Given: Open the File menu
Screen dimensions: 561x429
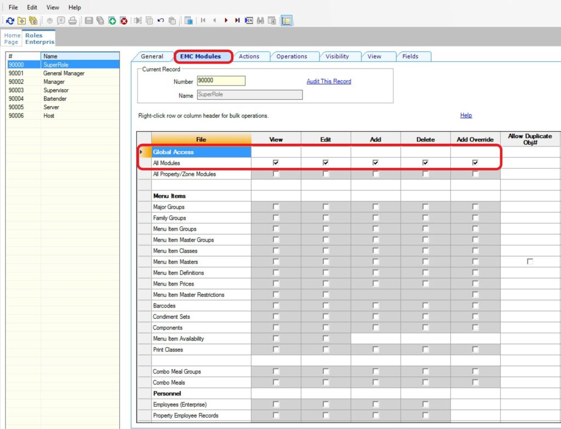Looking at the screenshot, I should [13, 8].
